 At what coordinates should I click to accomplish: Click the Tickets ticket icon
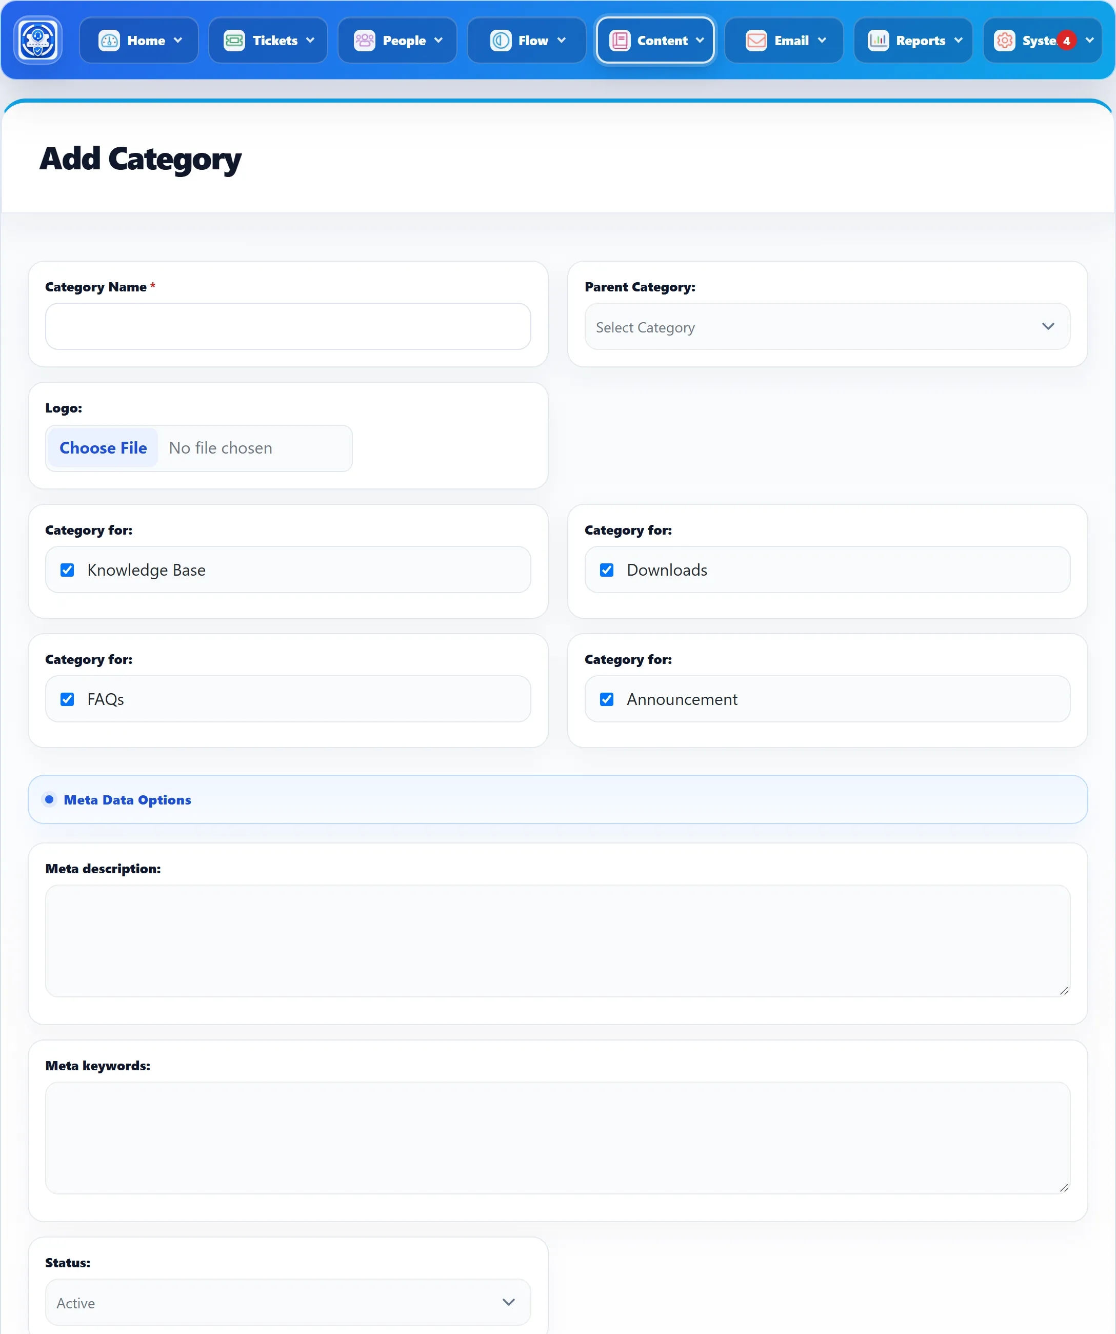(x=234, y=41)
